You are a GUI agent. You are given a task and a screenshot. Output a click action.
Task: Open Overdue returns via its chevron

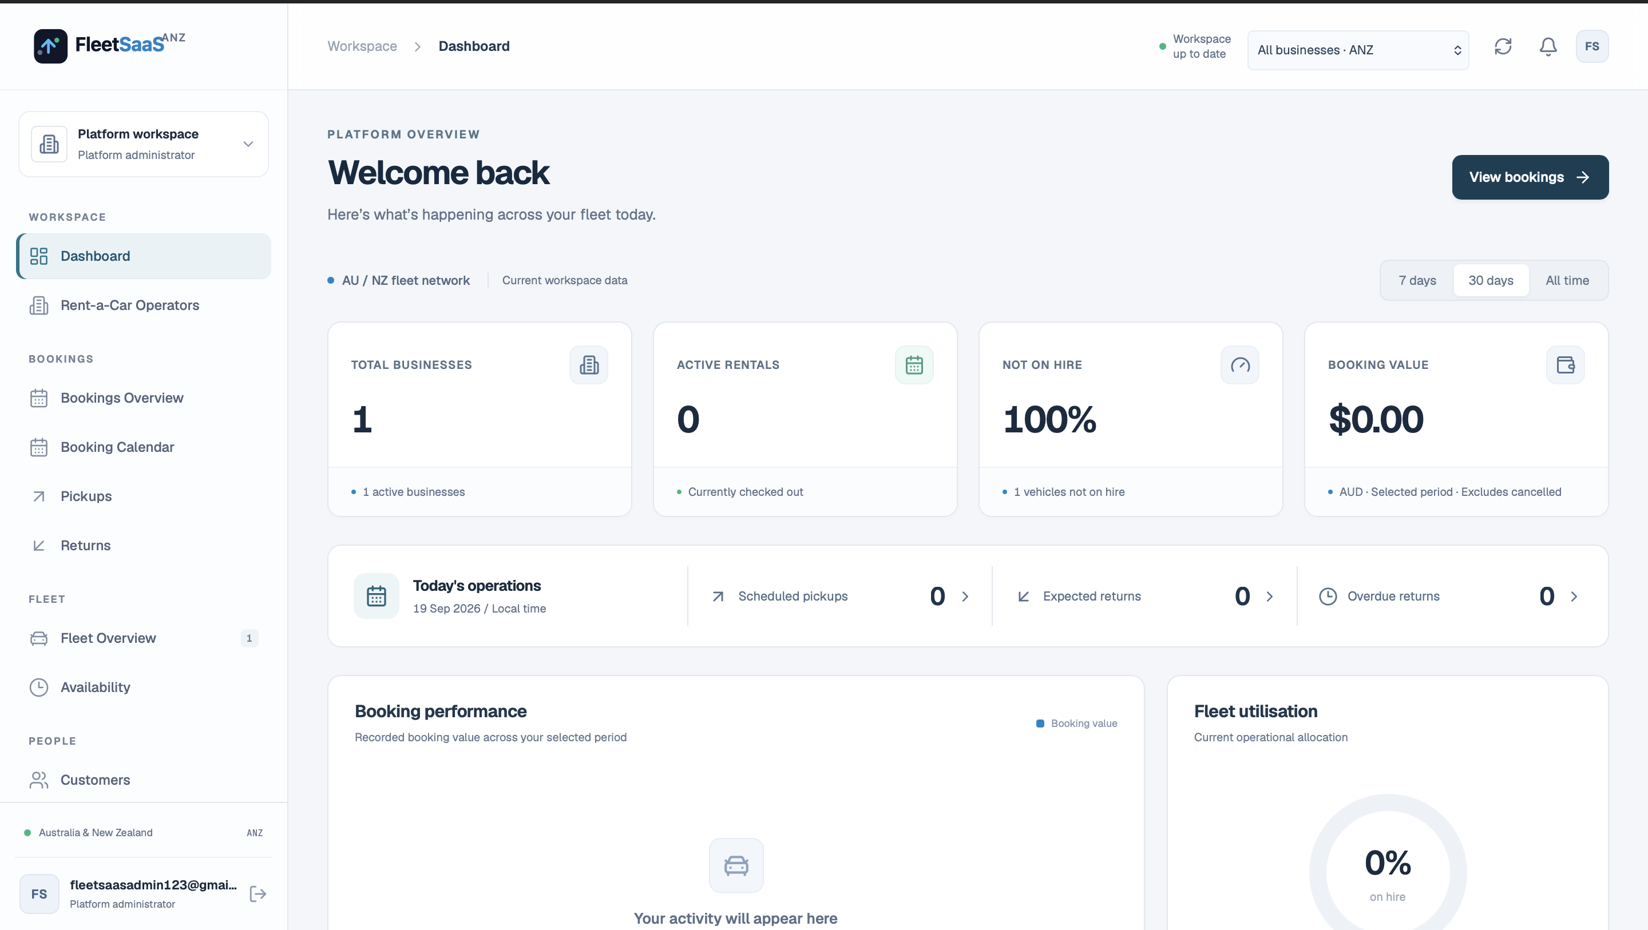point(1574,596)
